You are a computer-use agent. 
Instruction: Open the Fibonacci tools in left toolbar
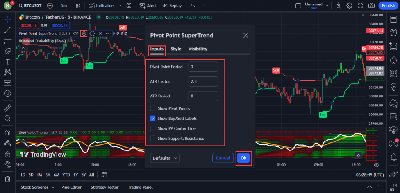8,40
